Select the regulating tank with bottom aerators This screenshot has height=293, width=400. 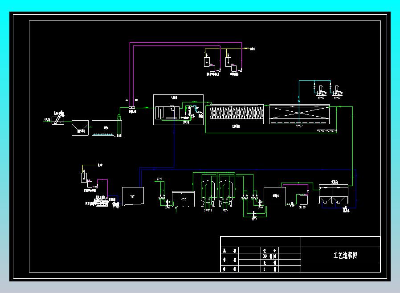[107, 129]
